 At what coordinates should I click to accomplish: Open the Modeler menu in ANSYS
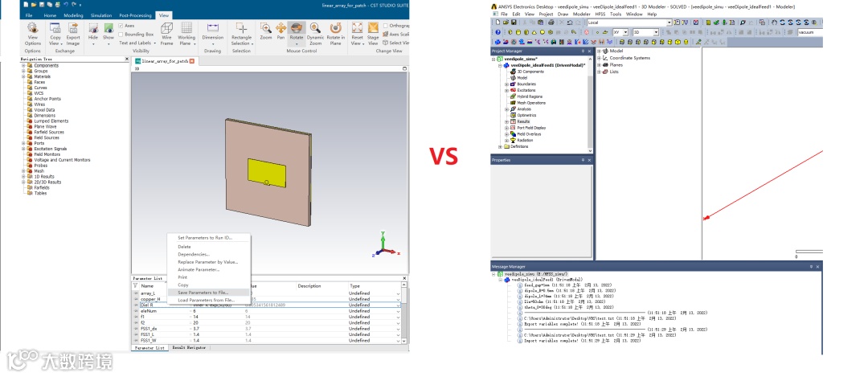[x=581, y=14]
